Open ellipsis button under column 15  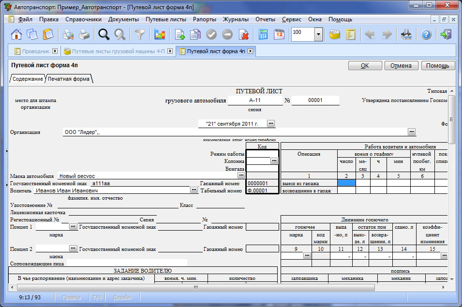(444, 255)
